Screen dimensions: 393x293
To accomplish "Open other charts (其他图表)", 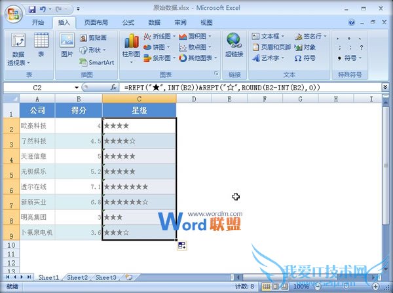I will coord(198,58).
